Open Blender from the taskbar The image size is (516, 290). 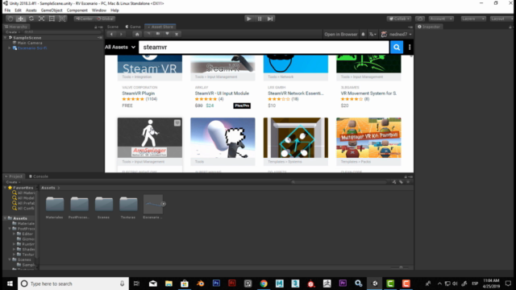click(201, 284)
